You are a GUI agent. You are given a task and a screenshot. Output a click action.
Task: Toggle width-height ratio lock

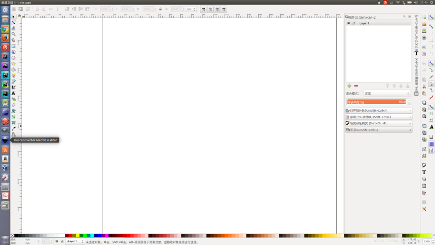point(160,9)
